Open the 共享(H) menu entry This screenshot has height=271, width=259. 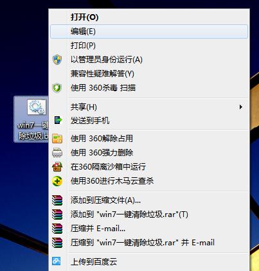[x=149, y=107]
